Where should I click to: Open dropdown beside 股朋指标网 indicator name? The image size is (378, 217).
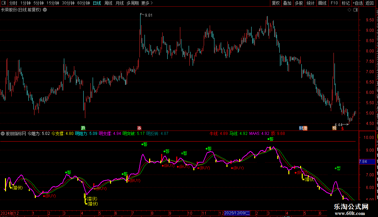pos(3,134)
